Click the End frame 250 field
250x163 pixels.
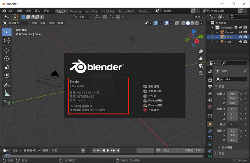pyautogui.click(x=193, y=150)
